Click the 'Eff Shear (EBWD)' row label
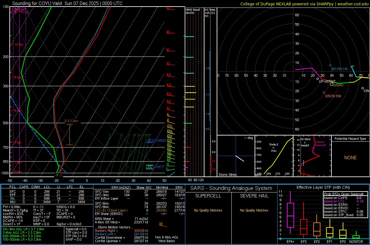 click(108, 214)
